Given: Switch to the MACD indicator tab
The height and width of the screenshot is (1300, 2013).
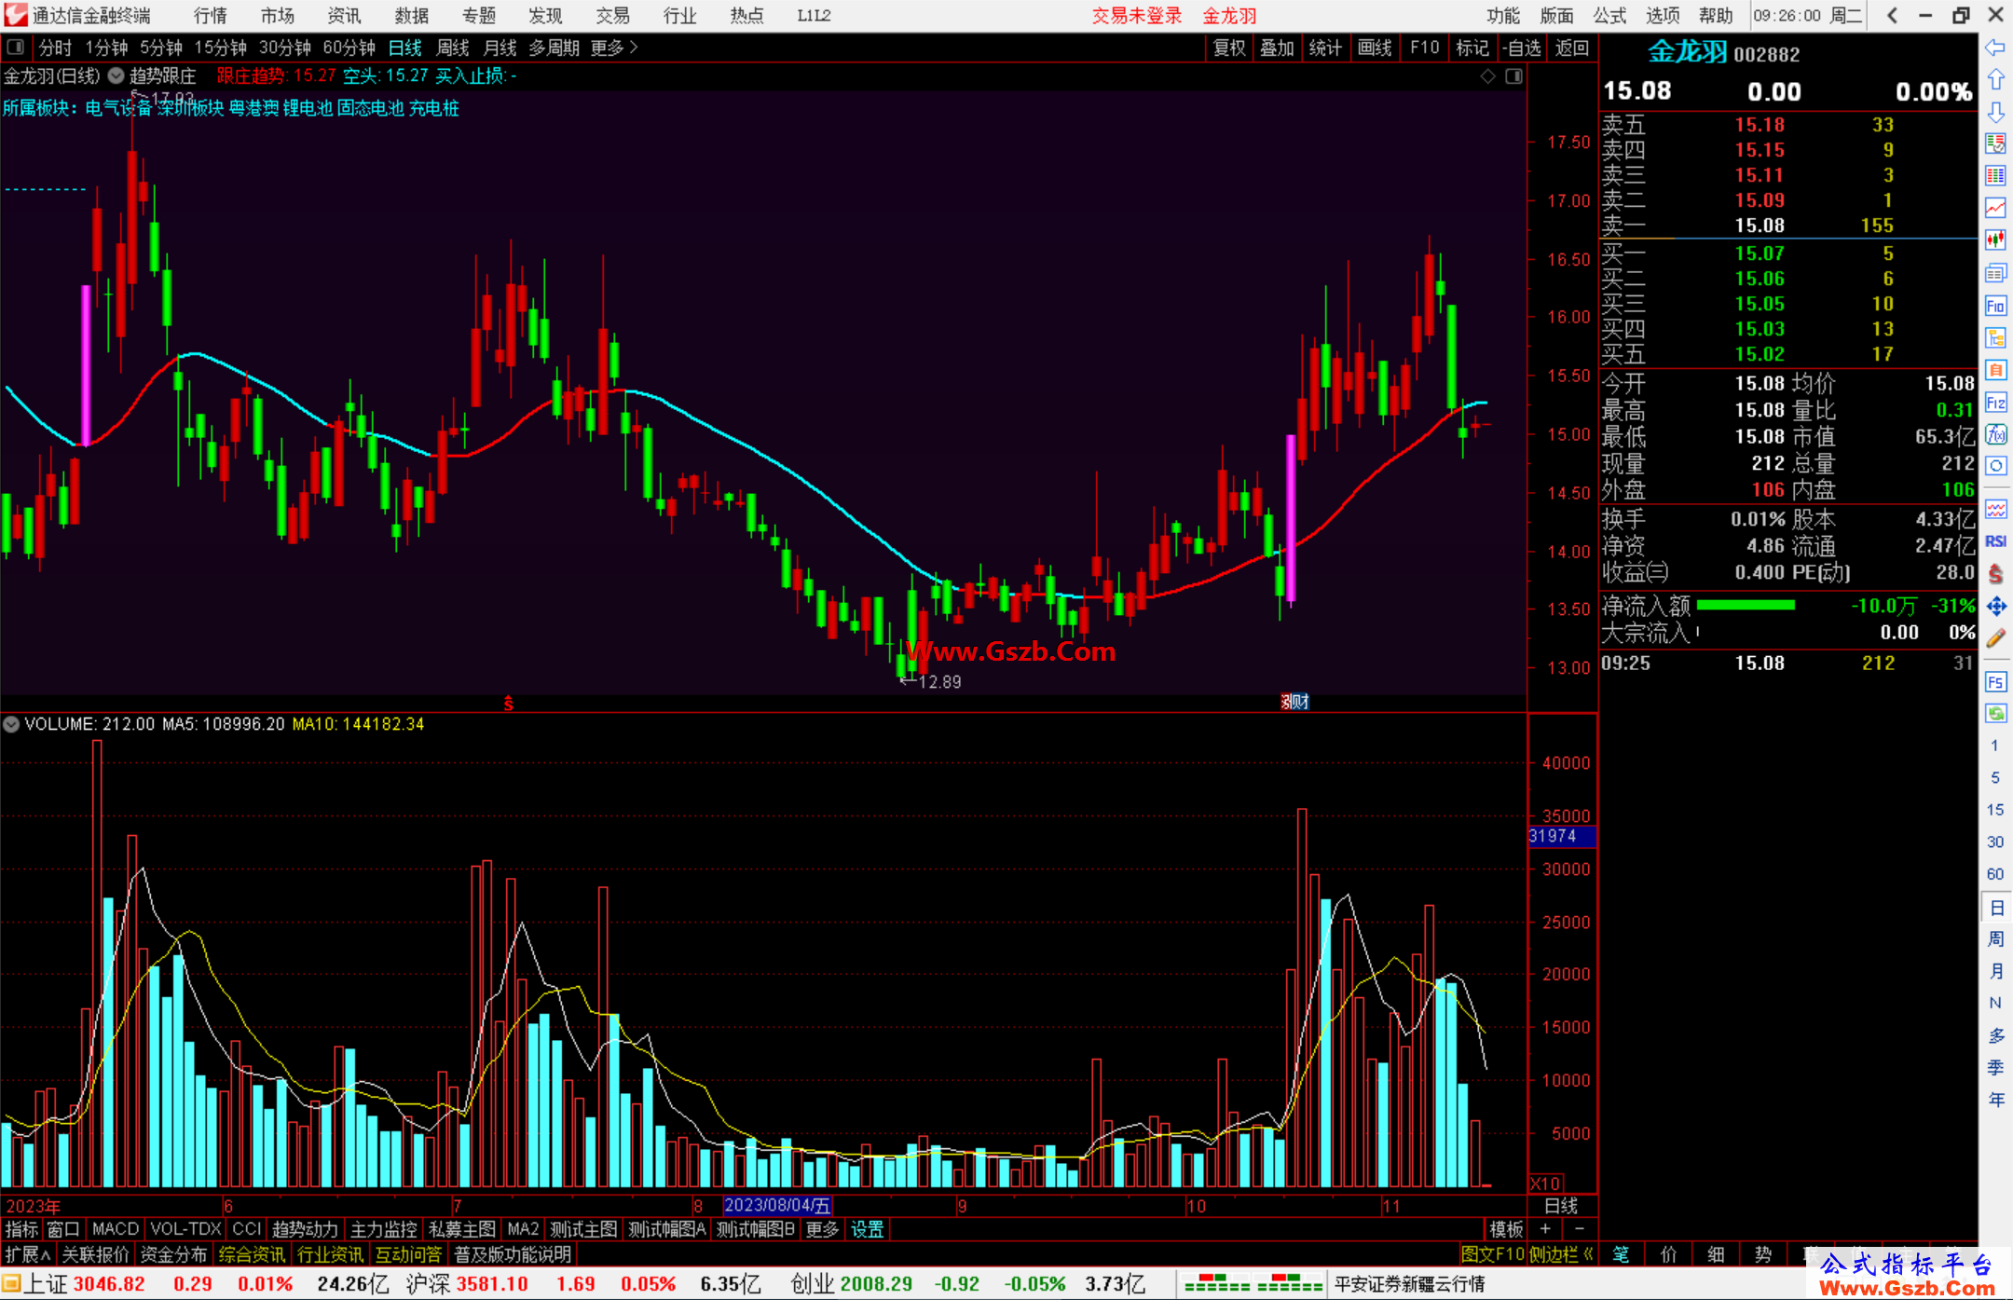Looking at the screenshot, I should 116,1229.
